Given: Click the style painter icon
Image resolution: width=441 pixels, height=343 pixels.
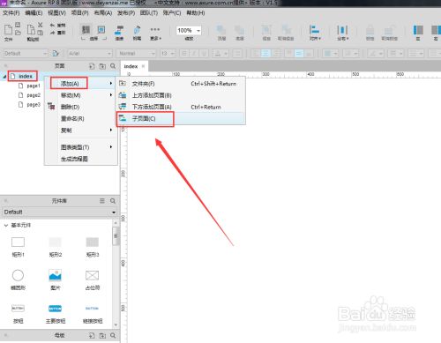Looking at the screenshot, I should [x=56, y=53].
